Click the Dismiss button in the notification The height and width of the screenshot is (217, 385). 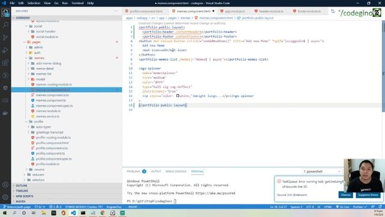[346, 195]
